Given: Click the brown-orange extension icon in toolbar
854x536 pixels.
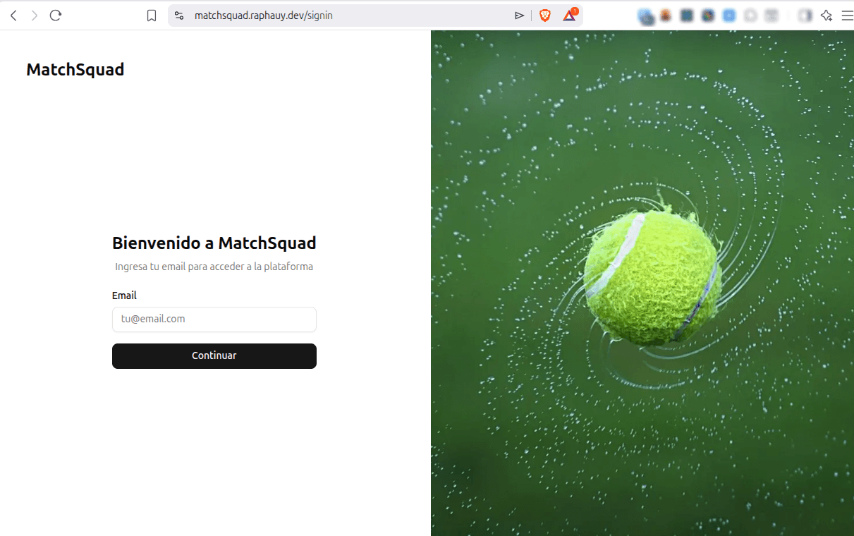Looking at the screenshot, I should point(665,16).
